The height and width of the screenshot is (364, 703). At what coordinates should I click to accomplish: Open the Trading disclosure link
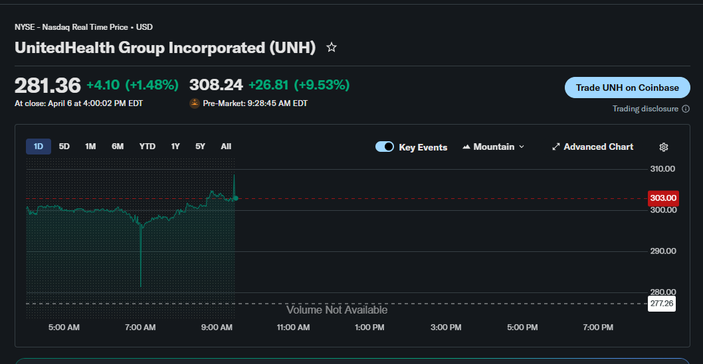(645, 109)
